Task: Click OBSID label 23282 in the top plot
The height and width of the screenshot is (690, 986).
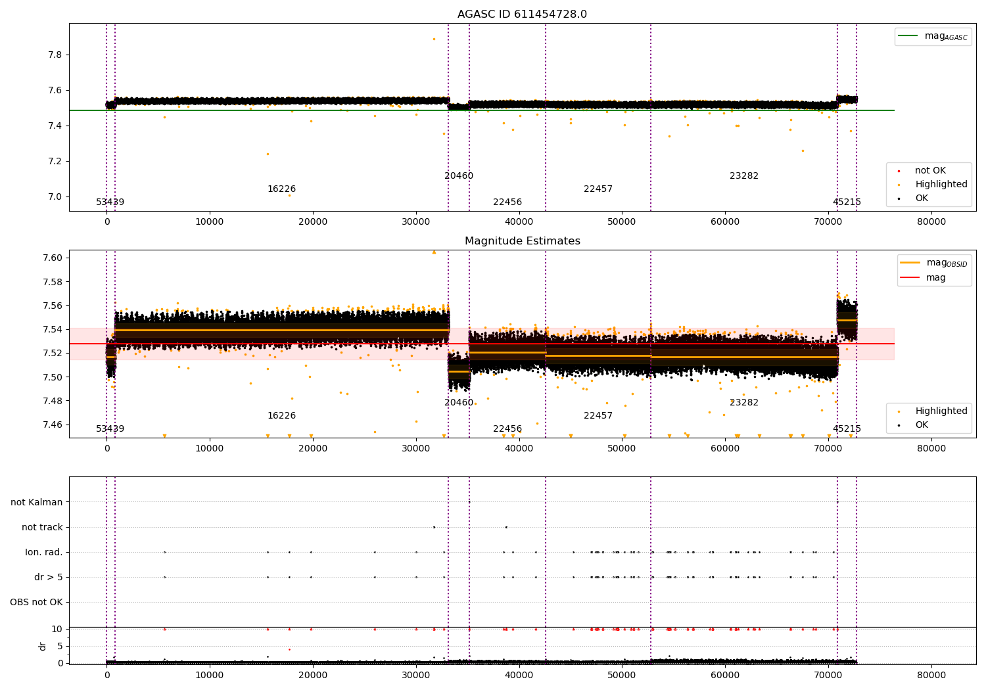Action: point(744,176)
